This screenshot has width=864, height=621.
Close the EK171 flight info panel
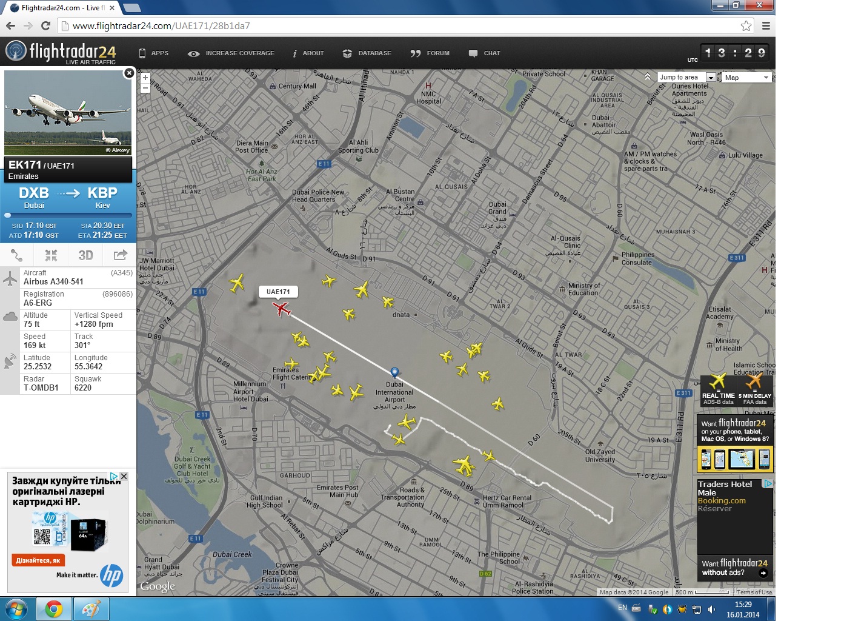pos(129,73)
